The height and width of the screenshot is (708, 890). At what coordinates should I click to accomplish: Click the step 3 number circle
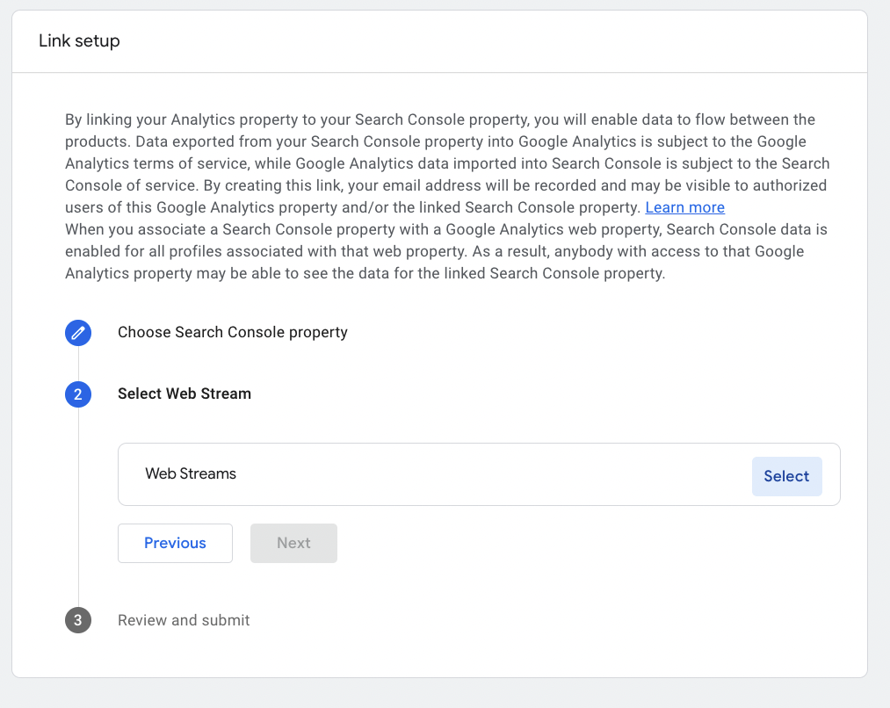click(78, 621)
